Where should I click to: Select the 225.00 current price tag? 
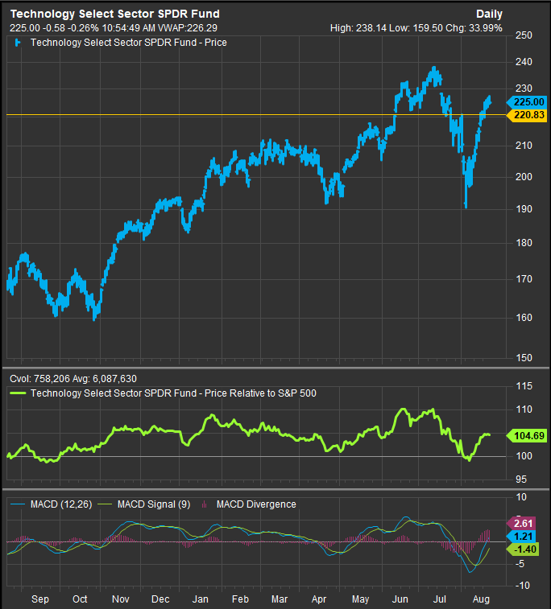click(x=528, y=102)
